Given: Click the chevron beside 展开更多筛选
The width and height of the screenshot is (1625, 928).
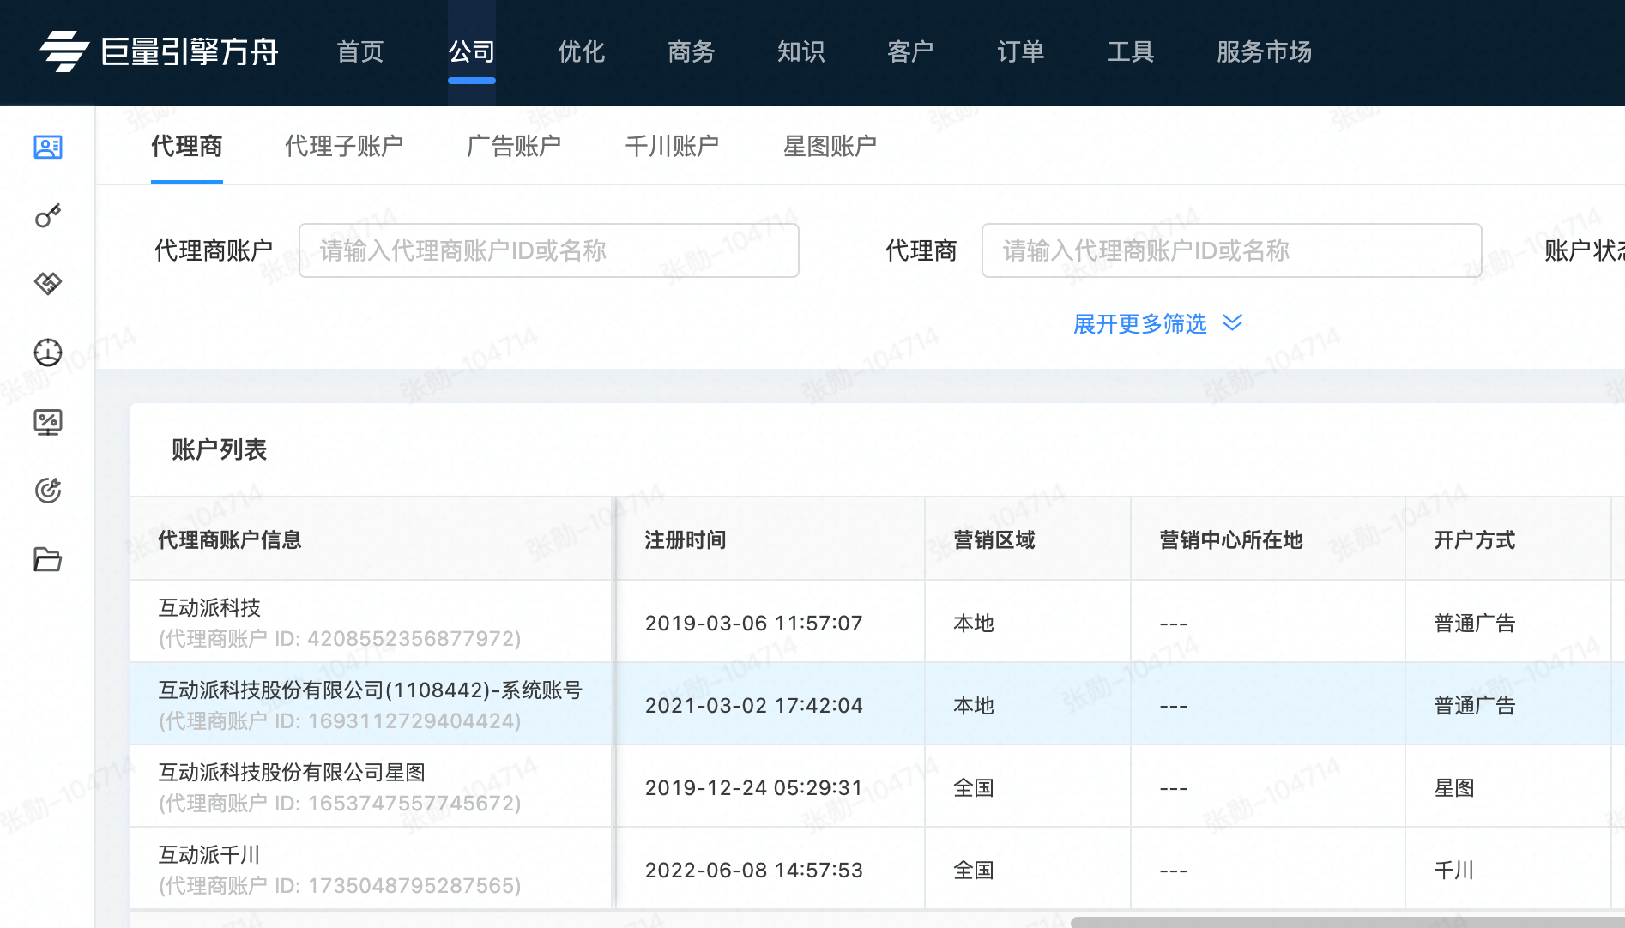Looking at the screenshot, I should coord(1233,323).
